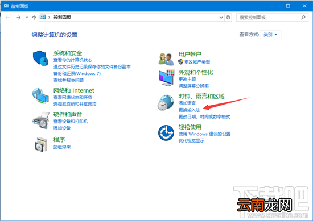Open the 用户帐户 heading
This screenshot has width=313, height=221.
(190, 54)
